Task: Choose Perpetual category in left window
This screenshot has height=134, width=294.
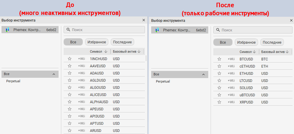Action: pyautogui.click(x=13, y=81)
